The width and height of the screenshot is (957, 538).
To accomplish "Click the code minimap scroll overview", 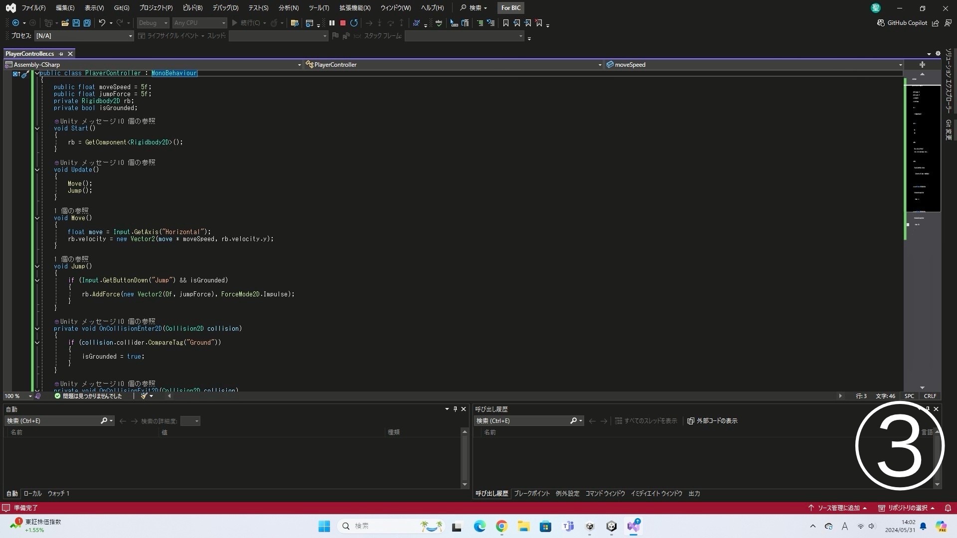I will pyautogui.click(x=922, y=149).
